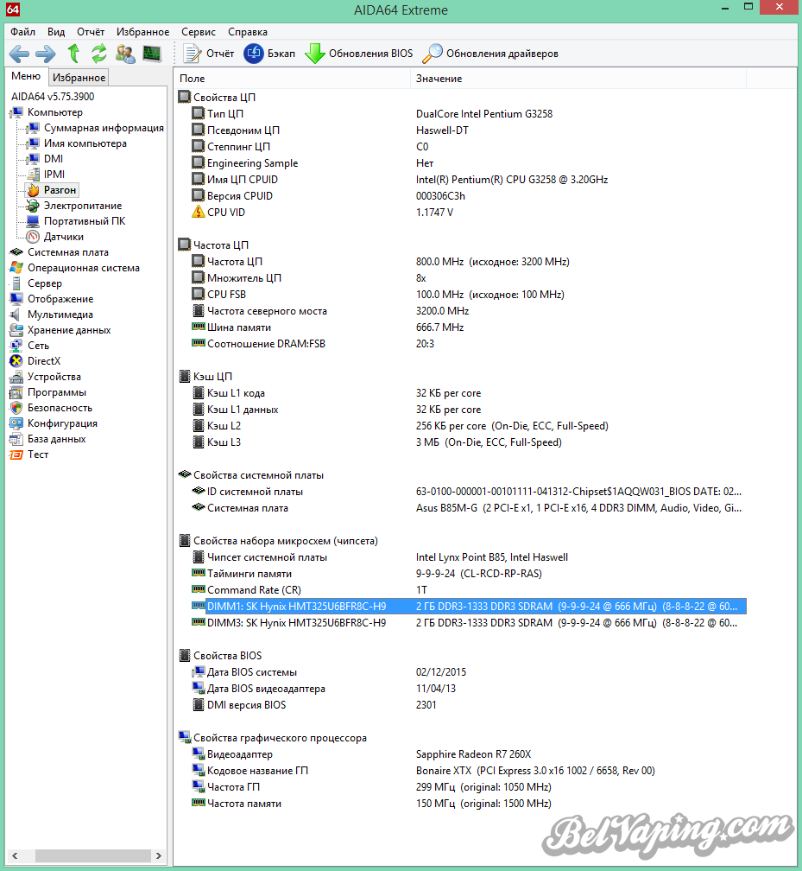Refresh the page with green arrows icon
Viewport: 802px width, 871px height.
[98, 54]
